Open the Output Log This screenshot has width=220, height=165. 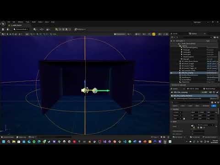coord(21,137)
